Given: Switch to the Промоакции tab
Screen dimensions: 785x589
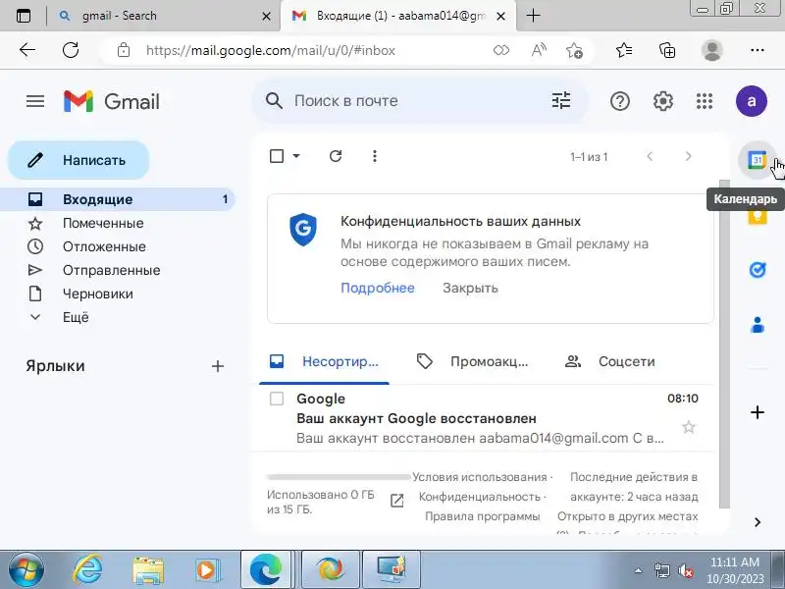Looking at the screenshot, I should (473, 361).
